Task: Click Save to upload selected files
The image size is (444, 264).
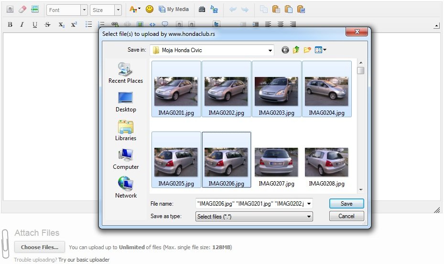Action: (x=347, y=204)
